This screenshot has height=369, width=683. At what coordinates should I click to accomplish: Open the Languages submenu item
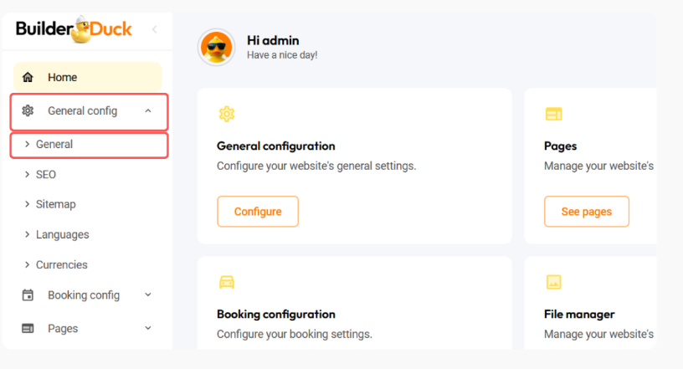coord(62,235)
